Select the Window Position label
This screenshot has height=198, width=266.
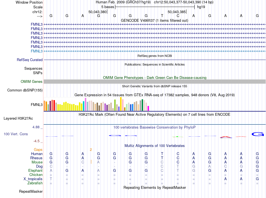coord(29,2)
